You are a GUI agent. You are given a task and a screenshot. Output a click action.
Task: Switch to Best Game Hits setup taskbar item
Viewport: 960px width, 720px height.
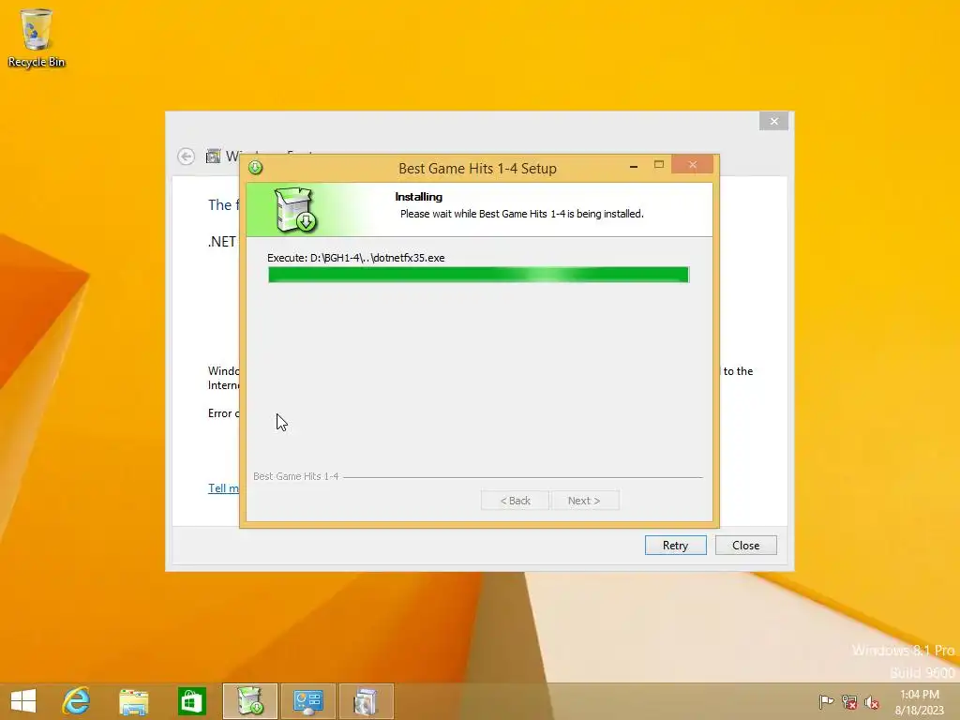[249, 701]
